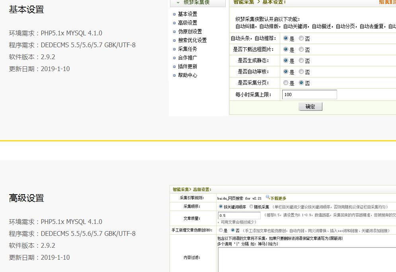
Task: Click the bullet icon next to 采集任务
Action: click(x=174, y=49)
